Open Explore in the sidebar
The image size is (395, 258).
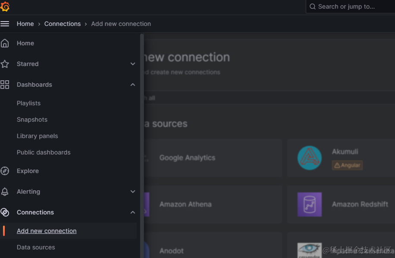(28, 171)
